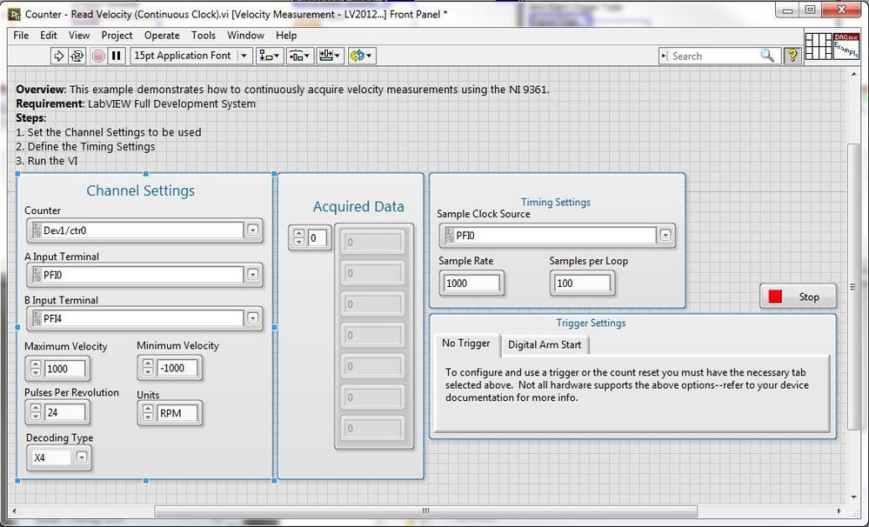
Task: Click the Pulses Per Revolution stepper arrows
Action: point(36,412)
